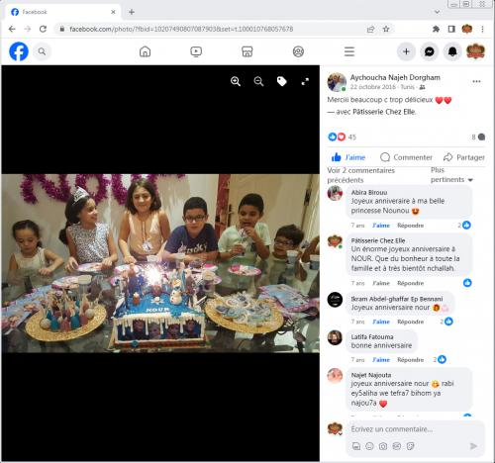Open the Facebook search icon
This screenshot has width=495, height=463.
point(42,51)
